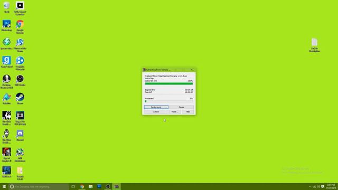Open the blue three-dot circle shortcut
Image resolution: width=338 pixels, height=190 pixels.
(20, 63)
